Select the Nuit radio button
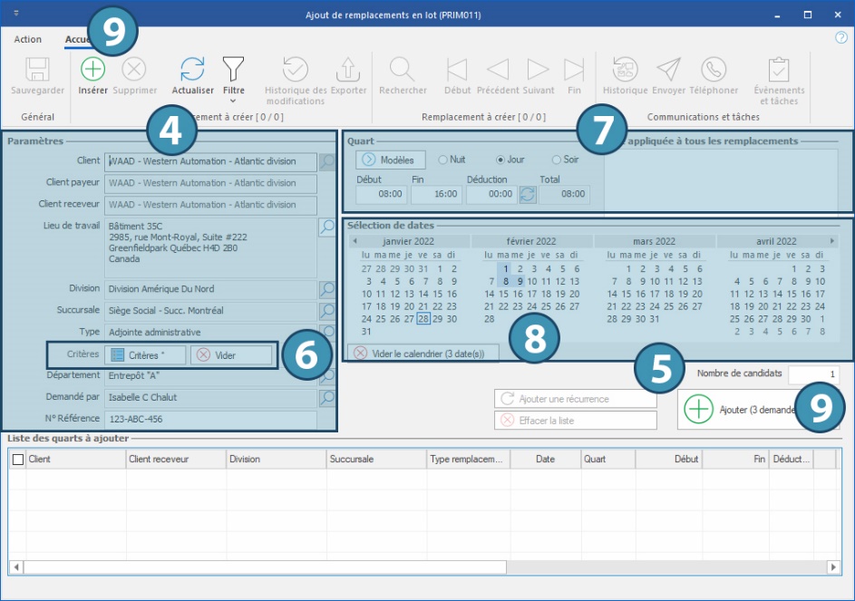Screen dimensions: 855x601 [442, 160]
